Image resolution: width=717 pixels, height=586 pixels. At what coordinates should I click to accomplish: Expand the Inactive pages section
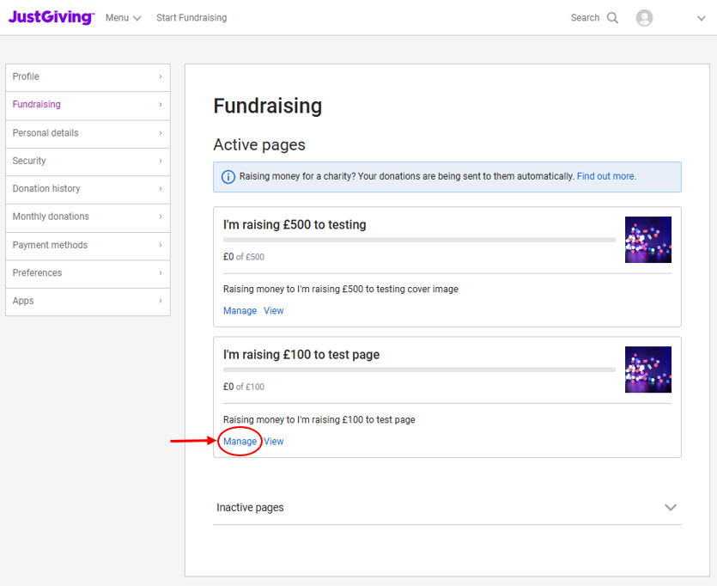671,508
